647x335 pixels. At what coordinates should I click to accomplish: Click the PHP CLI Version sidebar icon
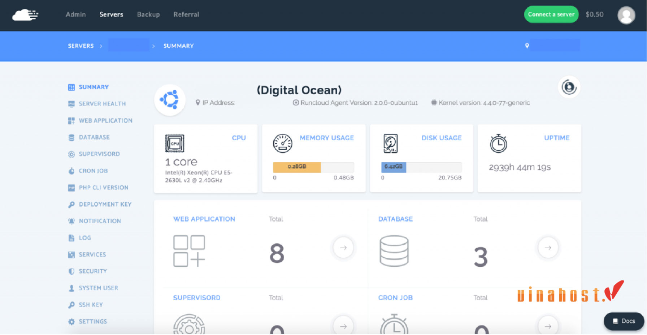click(x=71, y=188)
